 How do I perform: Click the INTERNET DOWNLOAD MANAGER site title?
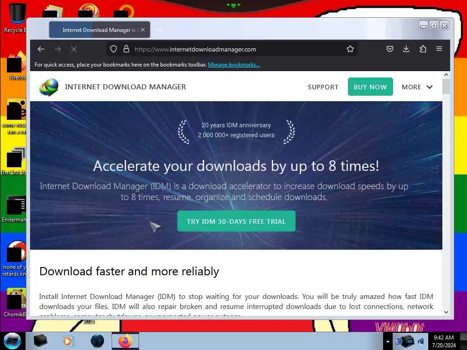tap(125, 87)
